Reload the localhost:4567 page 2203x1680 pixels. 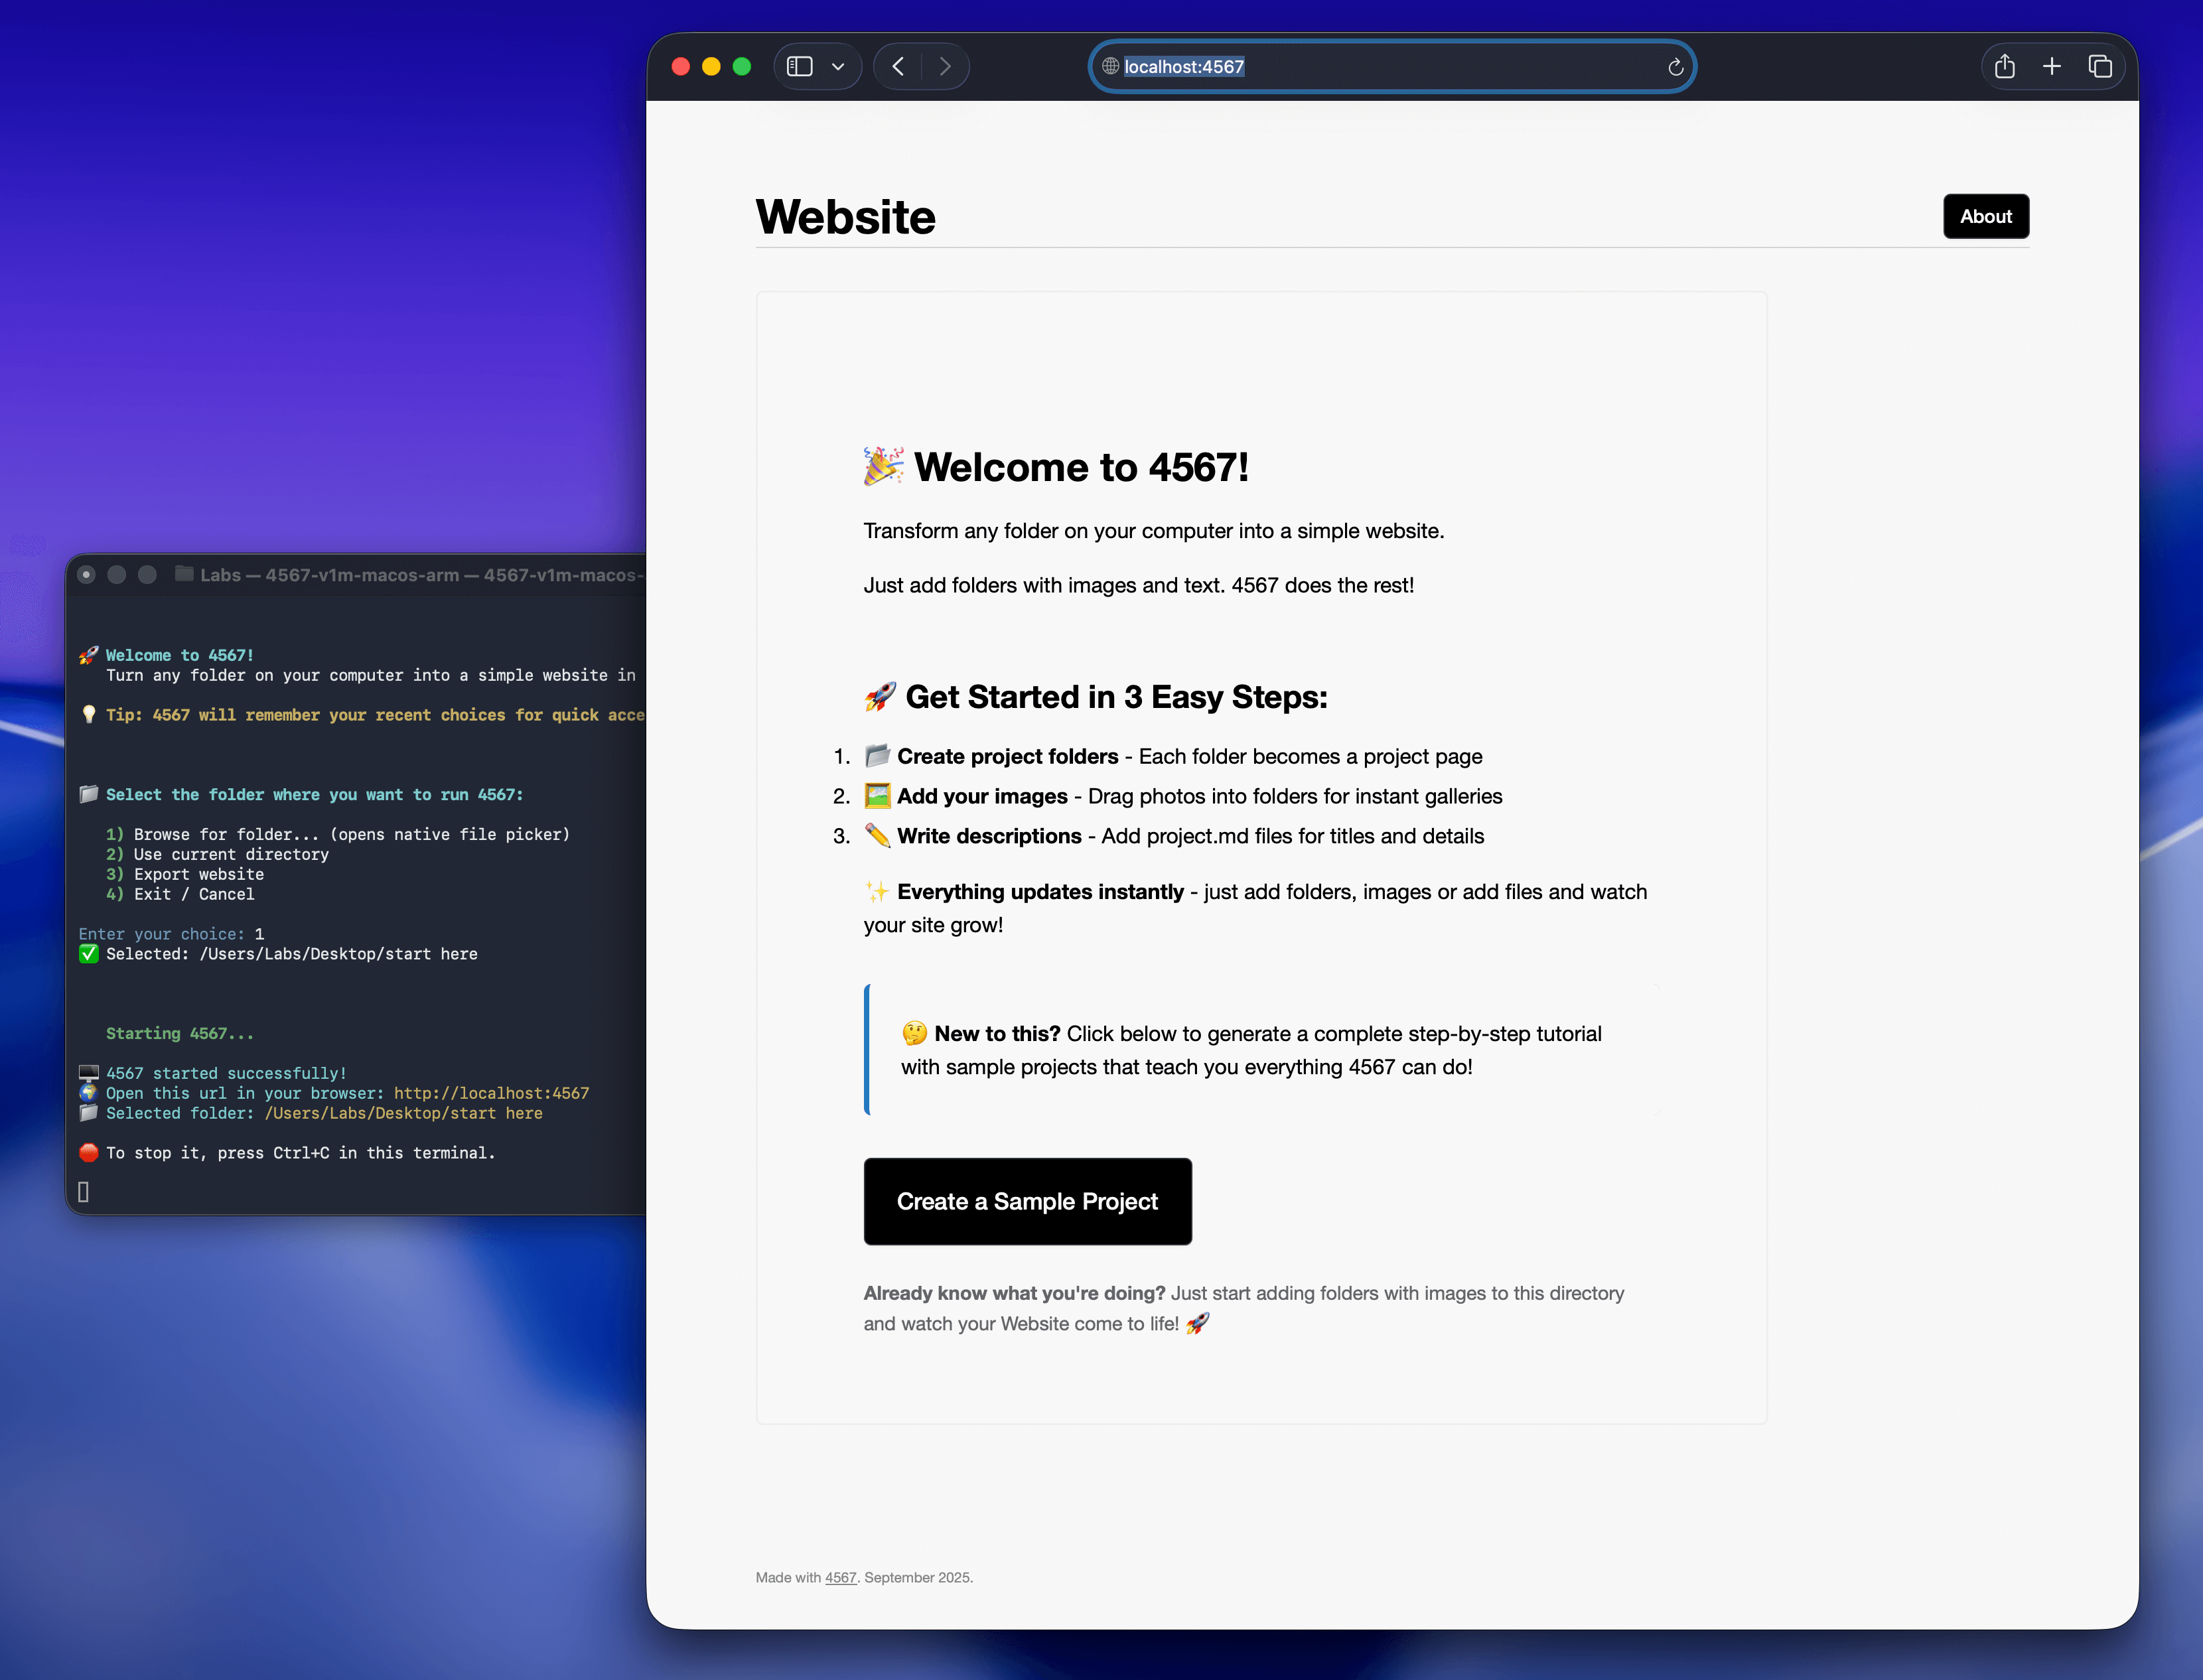click(x=1676, y=67)
